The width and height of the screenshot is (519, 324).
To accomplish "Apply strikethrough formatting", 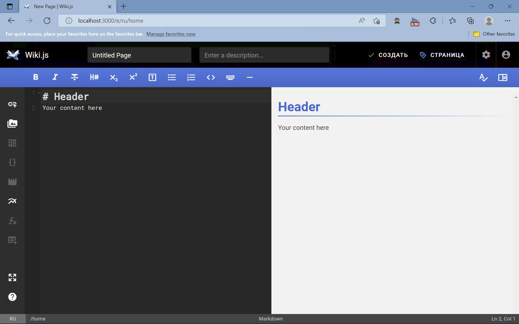I will tap(74, 77).
